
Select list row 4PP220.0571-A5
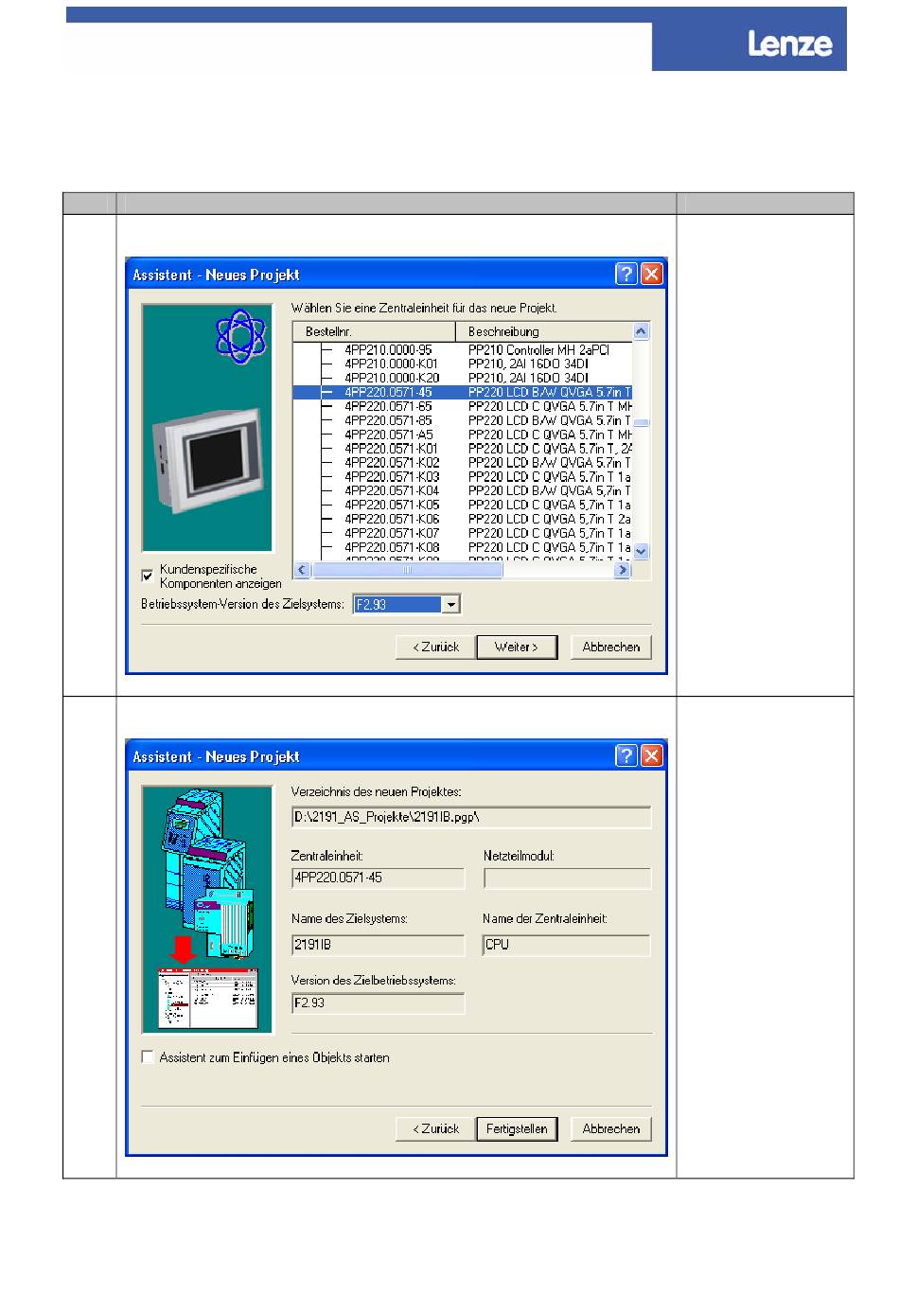(x=462, y=435)
